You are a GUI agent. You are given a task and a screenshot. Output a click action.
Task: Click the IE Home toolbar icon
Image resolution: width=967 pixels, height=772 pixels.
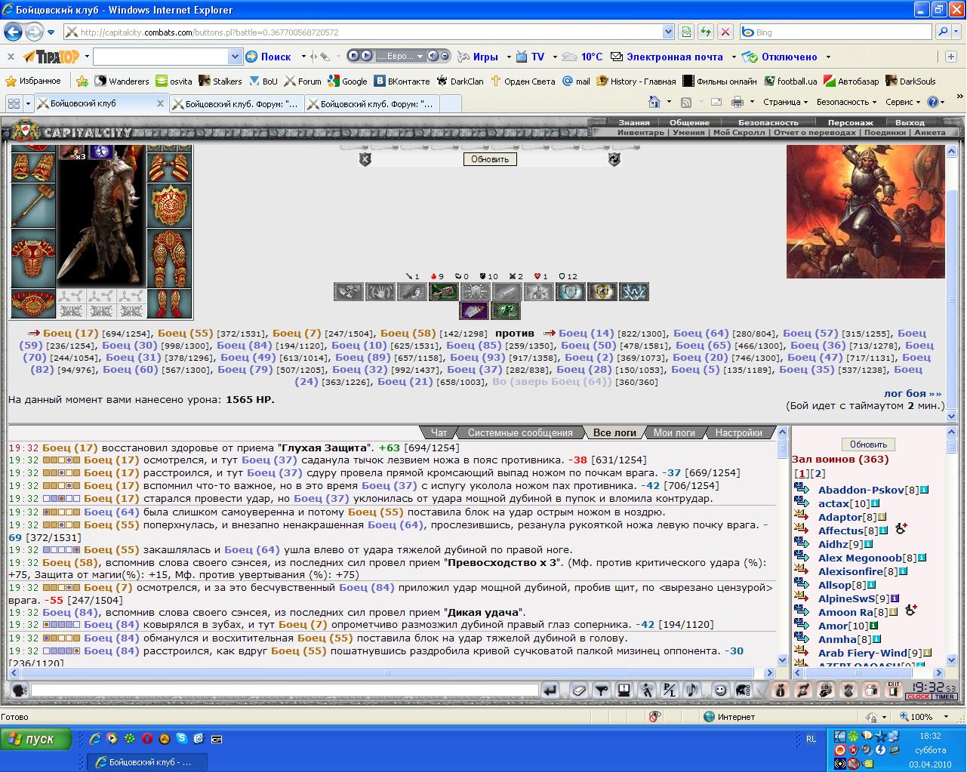coord(654,102)
